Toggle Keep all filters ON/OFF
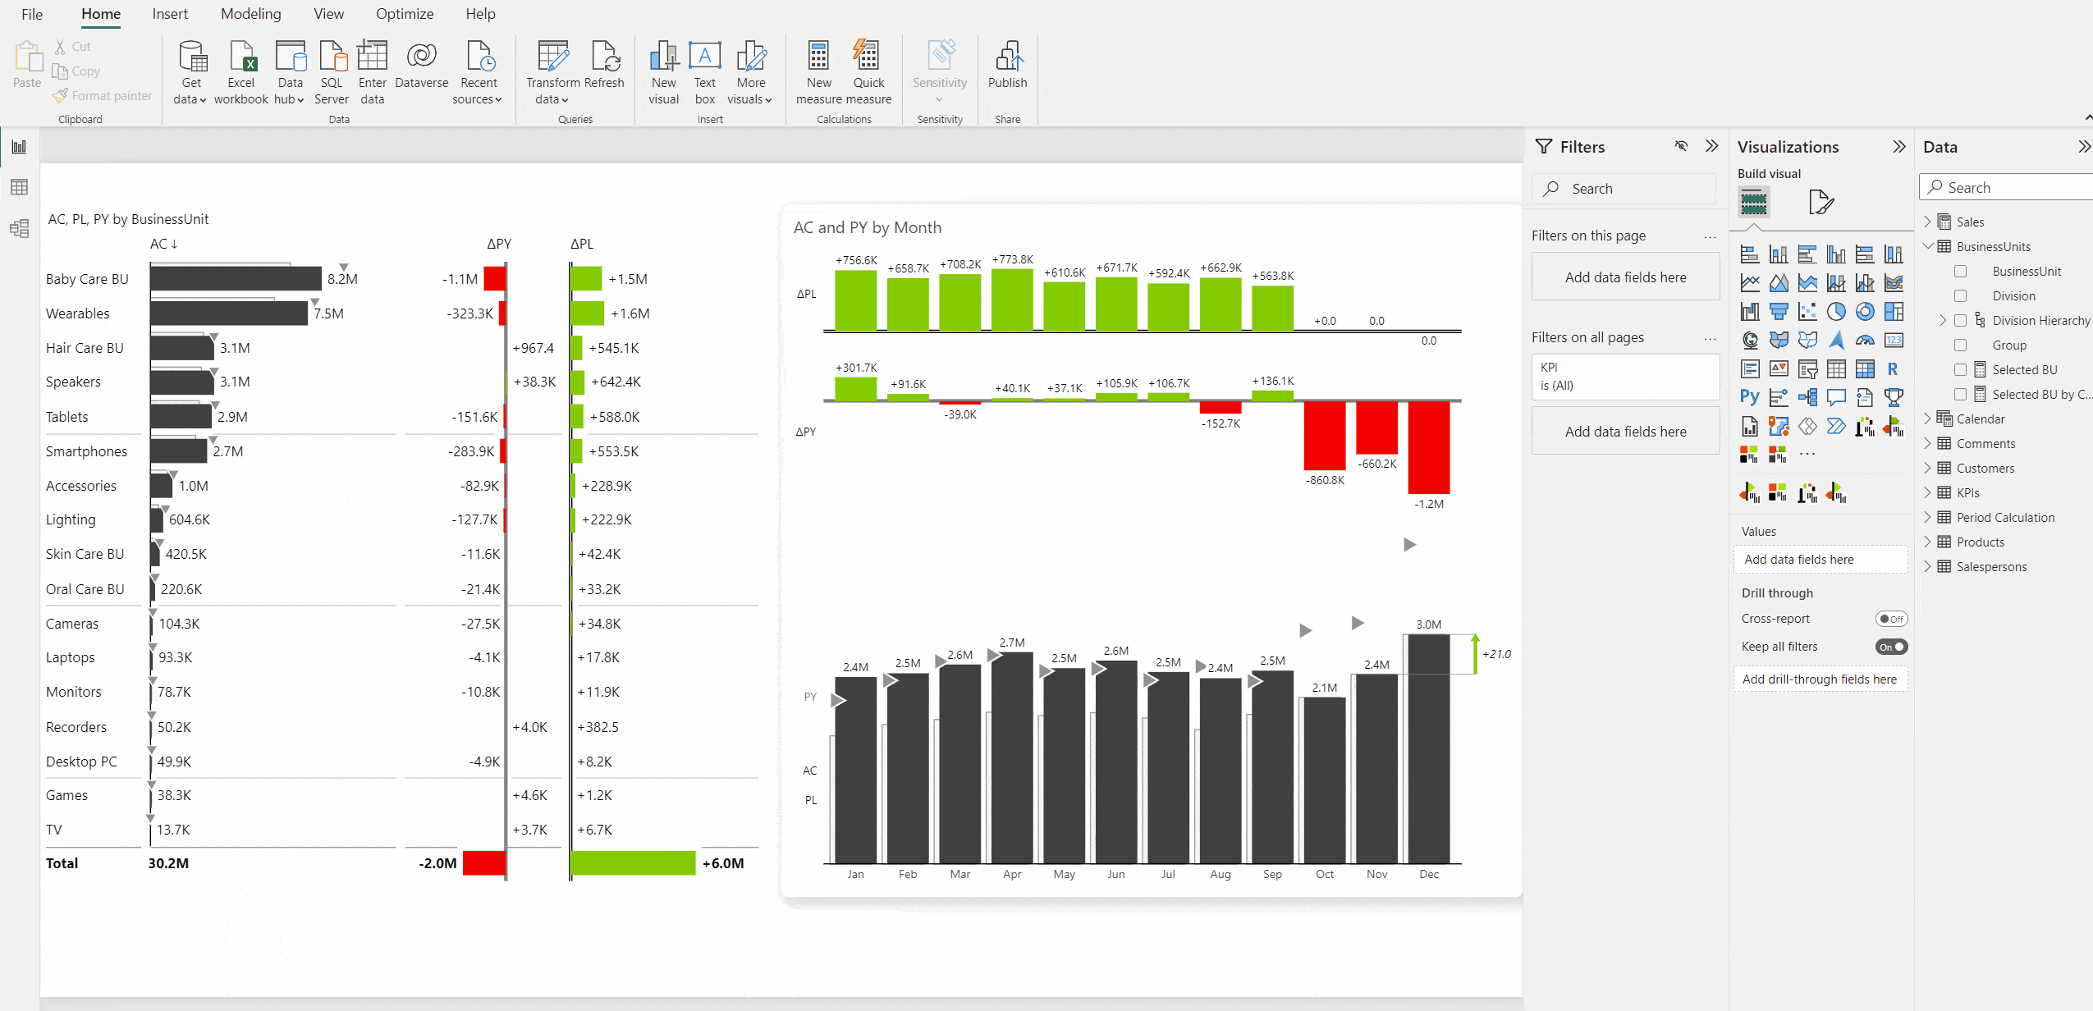 click(1894, 646)
